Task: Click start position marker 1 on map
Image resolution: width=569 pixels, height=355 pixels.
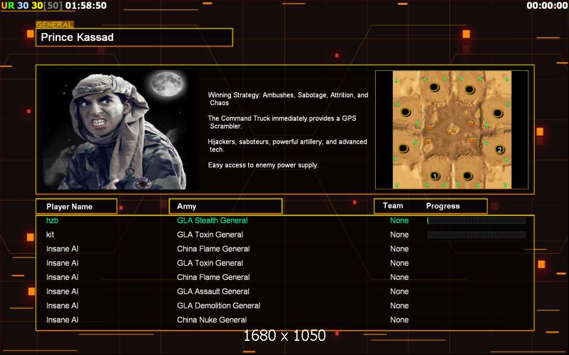Action: click(x=434, y=176)
